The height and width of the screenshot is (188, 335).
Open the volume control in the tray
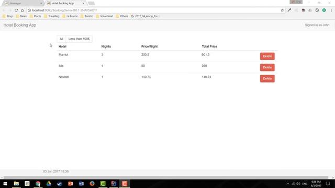pyautogui.click(x=298, y=184)
